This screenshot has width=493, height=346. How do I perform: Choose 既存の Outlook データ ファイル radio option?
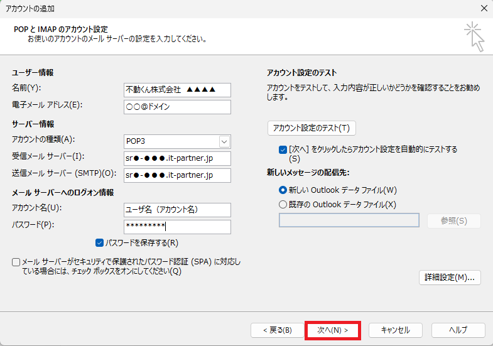[283, 204]
